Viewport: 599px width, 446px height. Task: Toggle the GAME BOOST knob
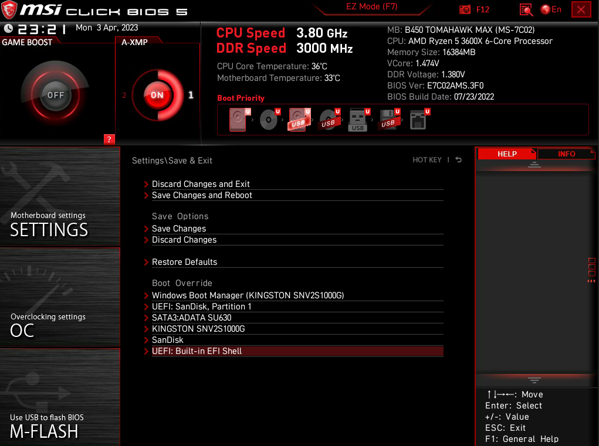pos(55,95)
